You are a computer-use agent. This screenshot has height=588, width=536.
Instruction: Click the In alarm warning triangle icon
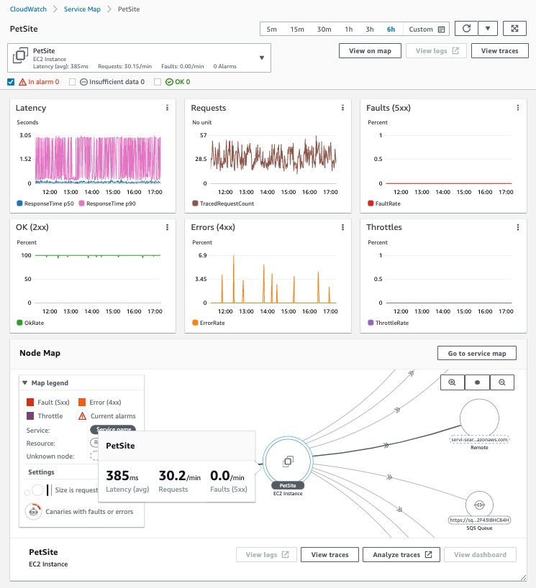tap(22, 82)
